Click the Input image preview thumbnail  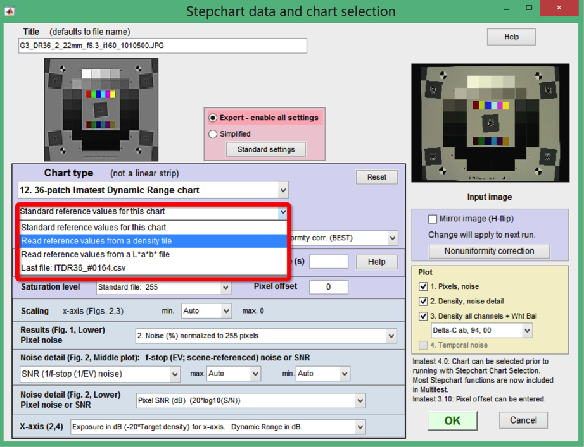(x=490, y=123)
